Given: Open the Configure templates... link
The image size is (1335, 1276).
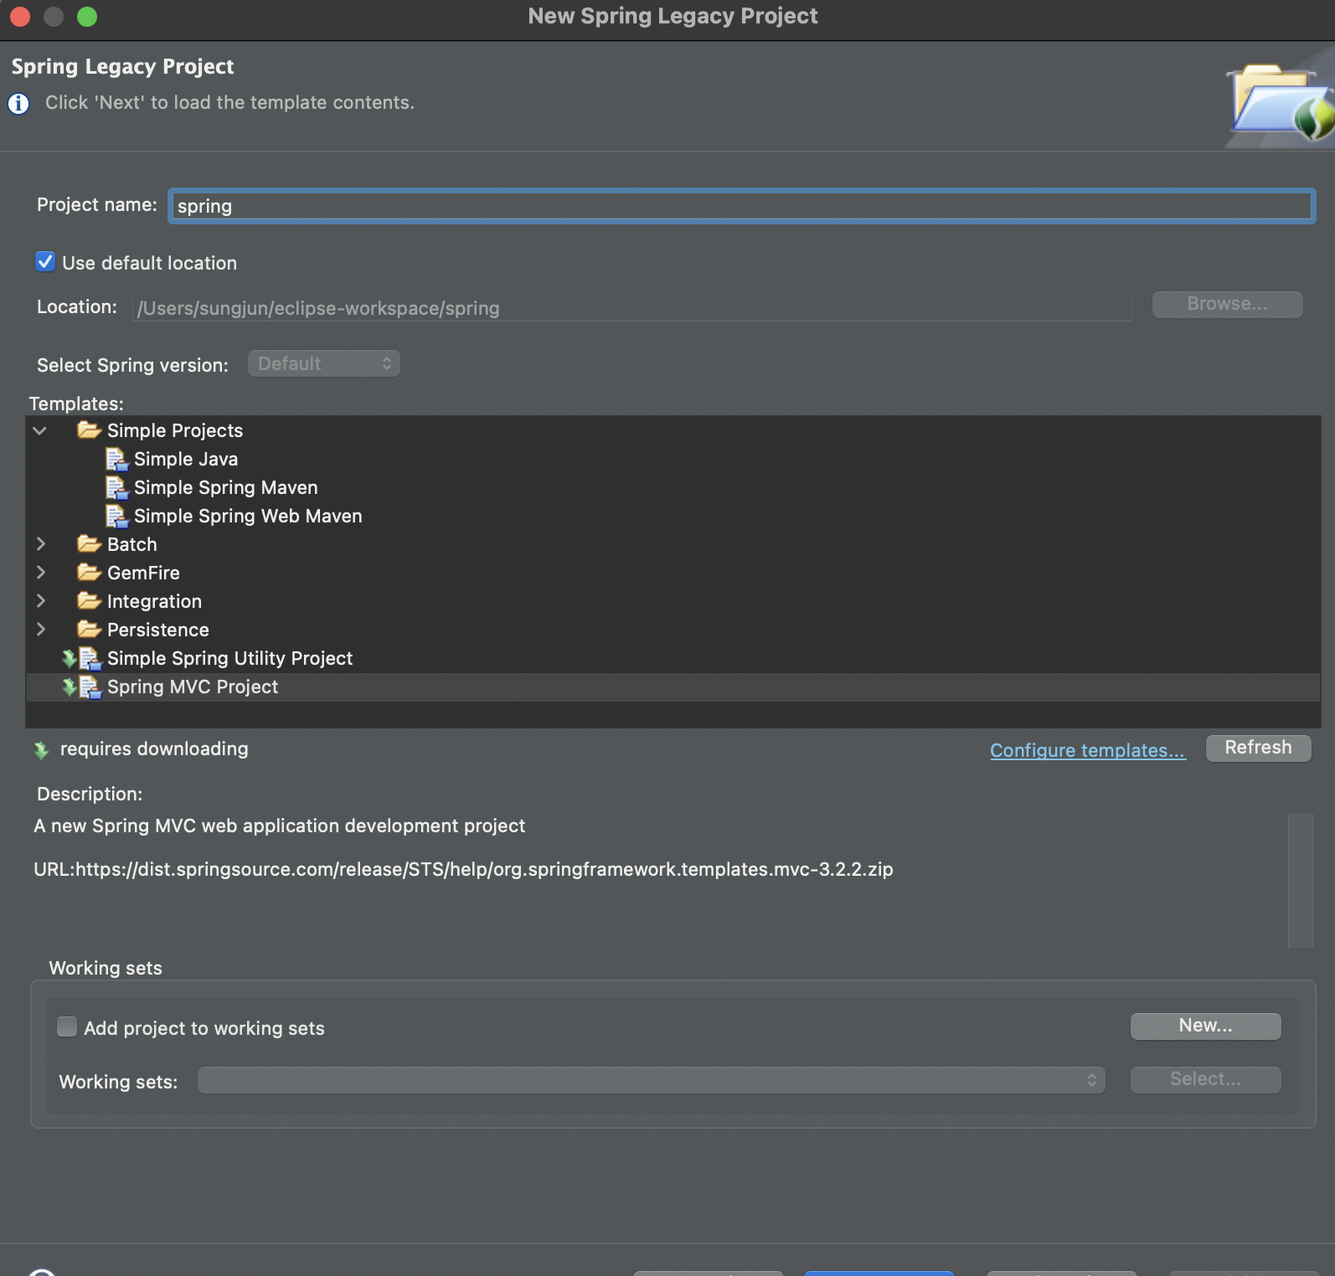Looking at the screenshot, I should tap(1088, 750).
